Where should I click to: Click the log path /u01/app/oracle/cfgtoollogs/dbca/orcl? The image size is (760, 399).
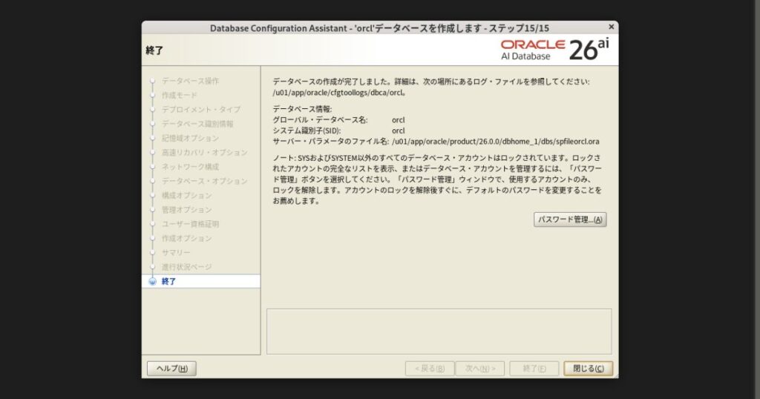[338, 93]
